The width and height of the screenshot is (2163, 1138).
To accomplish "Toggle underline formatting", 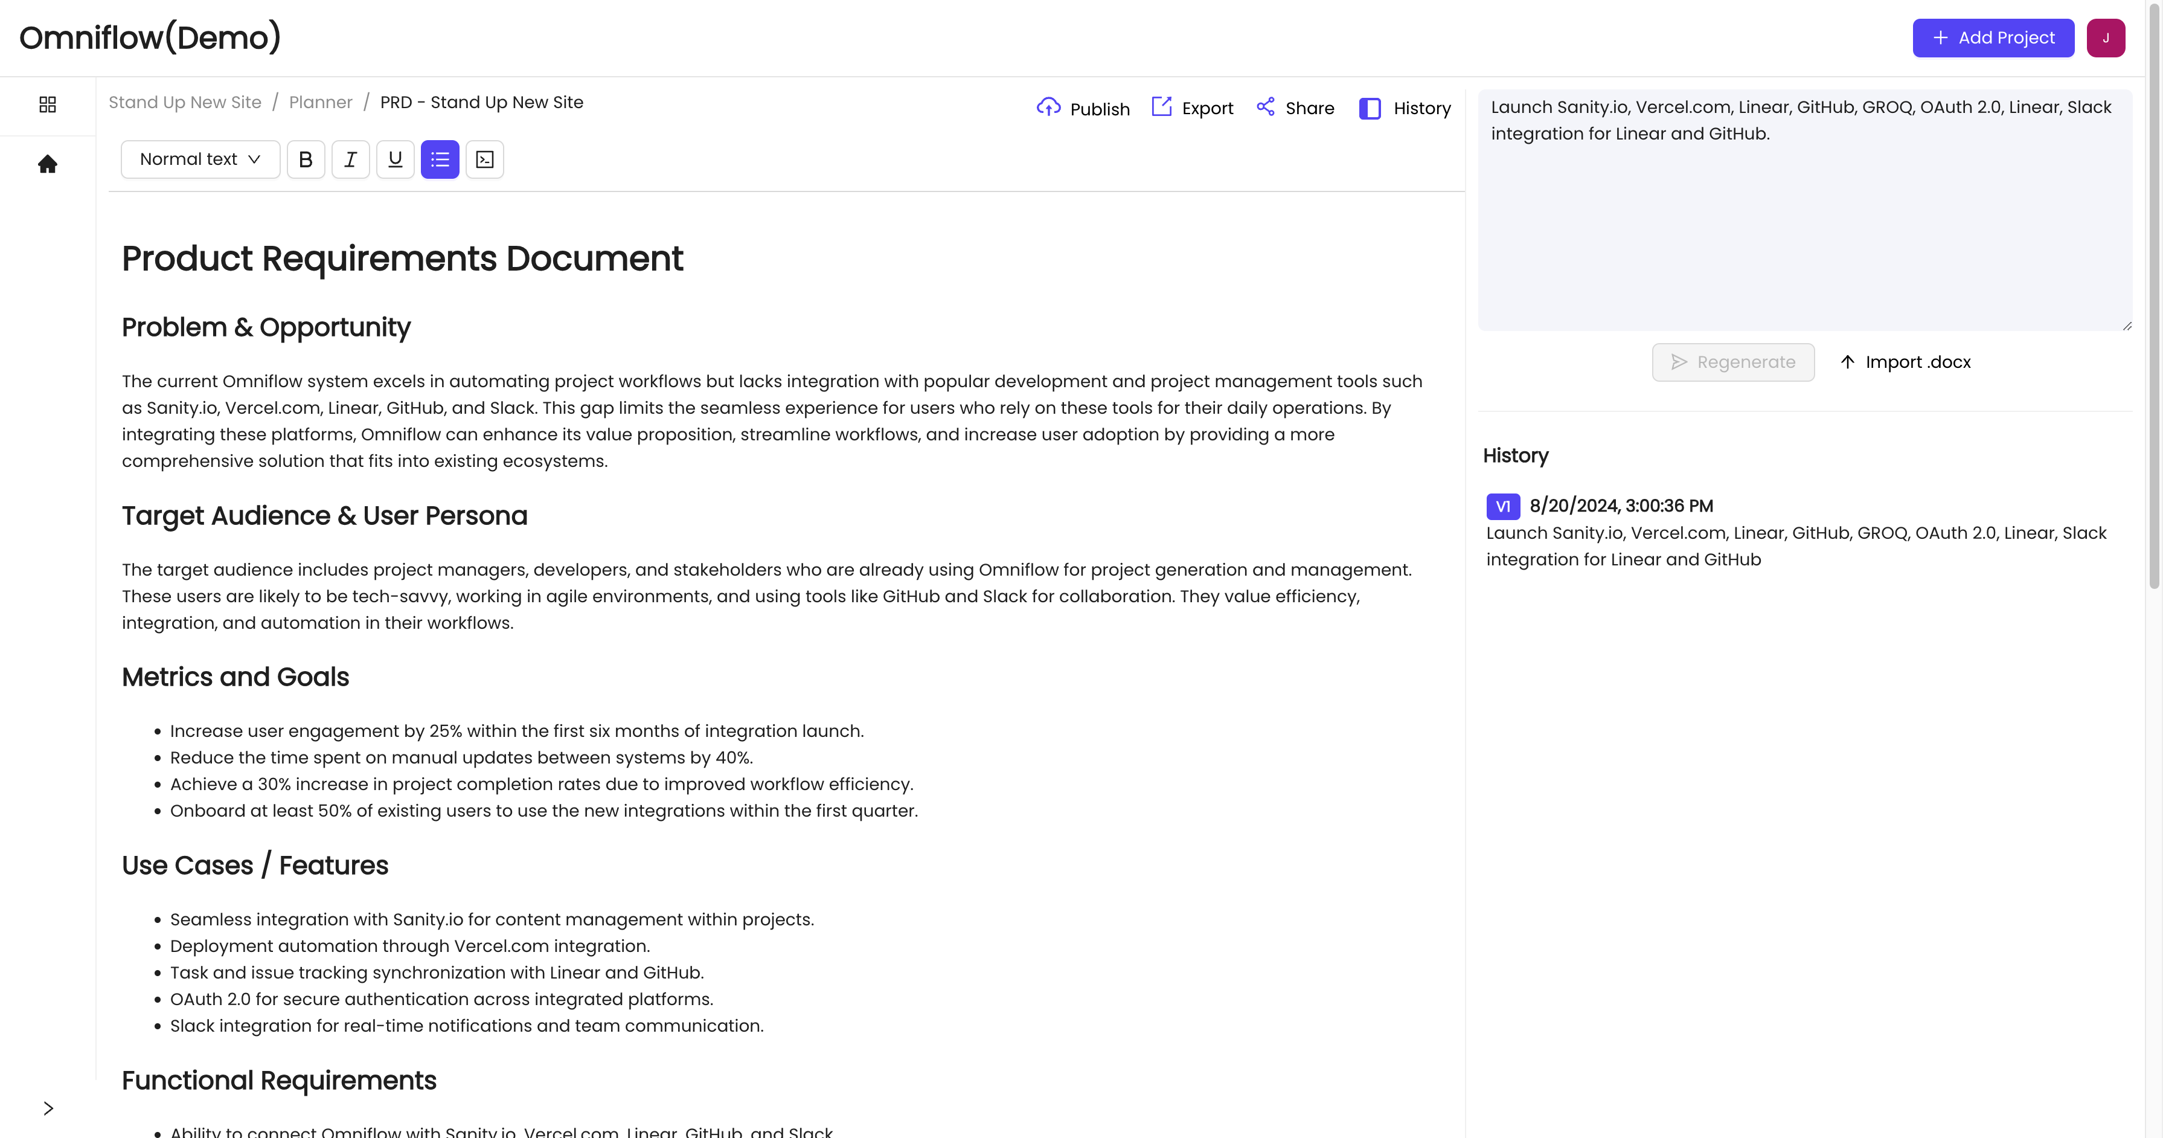I will point(396,159).
